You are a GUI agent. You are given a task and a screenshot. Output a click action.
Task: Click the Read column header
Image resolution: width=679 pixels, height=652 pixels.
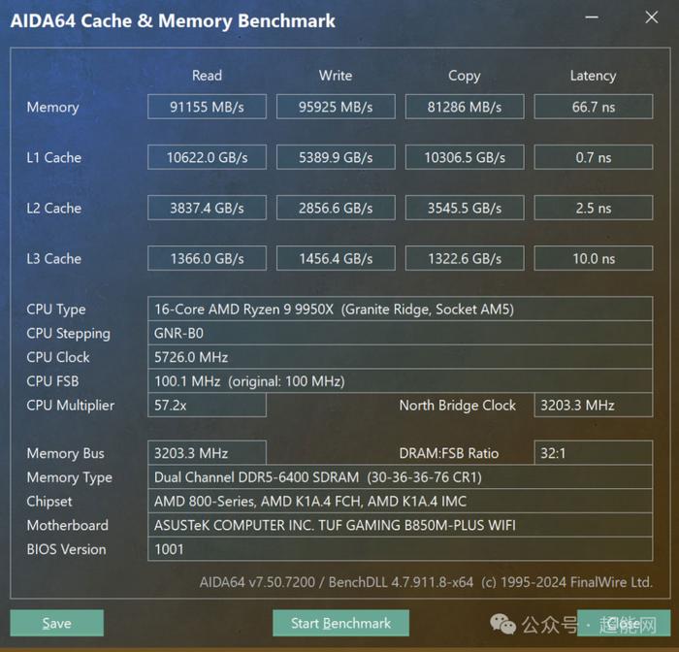click(207, 76)
